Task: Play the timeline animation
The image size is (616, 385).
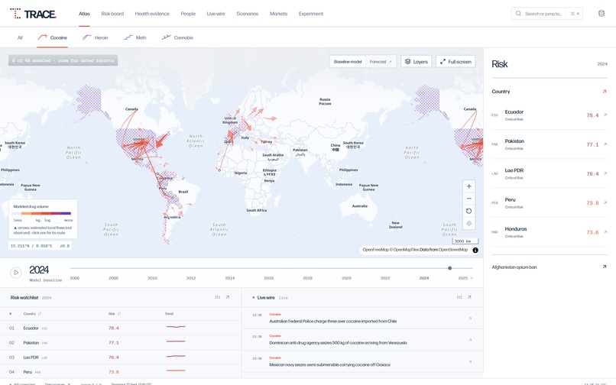Action: [16, 272]
